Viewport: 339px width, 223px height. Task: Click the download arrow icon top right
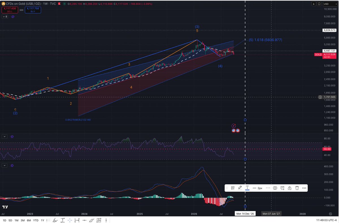pos(314,4)
